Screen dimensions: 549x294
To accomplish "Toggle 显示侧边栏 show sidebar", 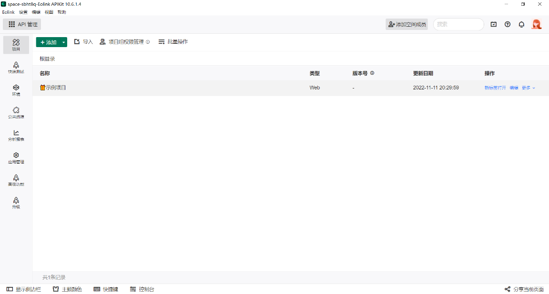I will point(24,289).
